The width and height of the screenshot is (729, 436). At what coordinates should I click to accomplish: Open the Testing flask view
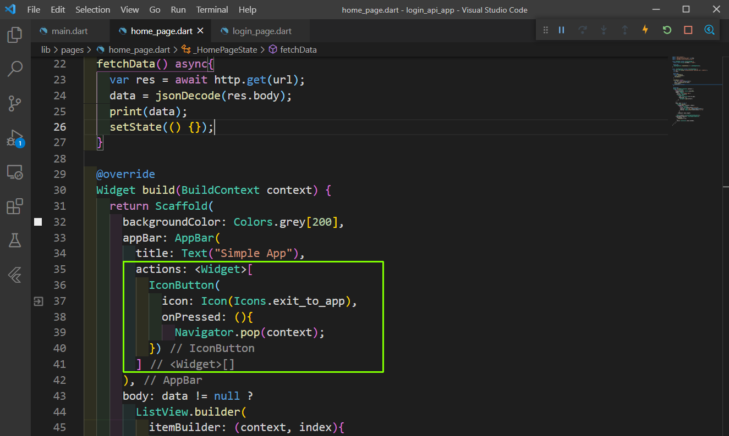pos(14,240)
